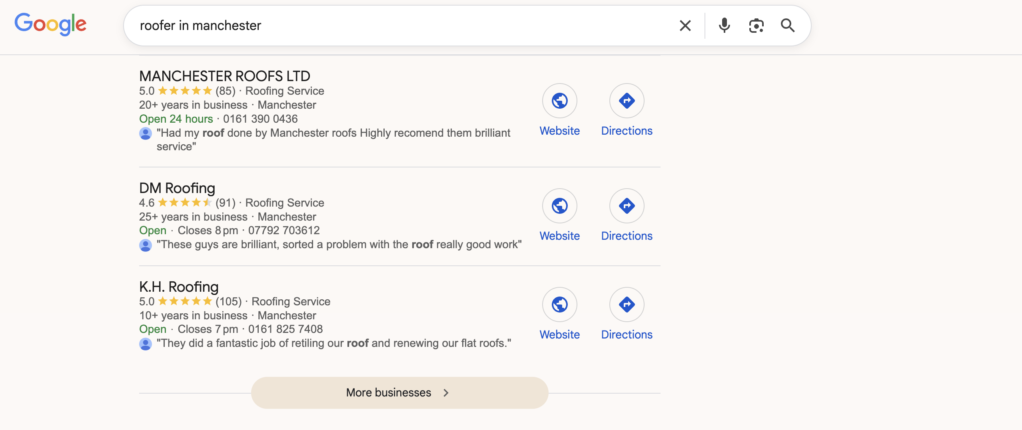1022x430 pixels.
Task: Click the Google logo
Action: point(50,24)
